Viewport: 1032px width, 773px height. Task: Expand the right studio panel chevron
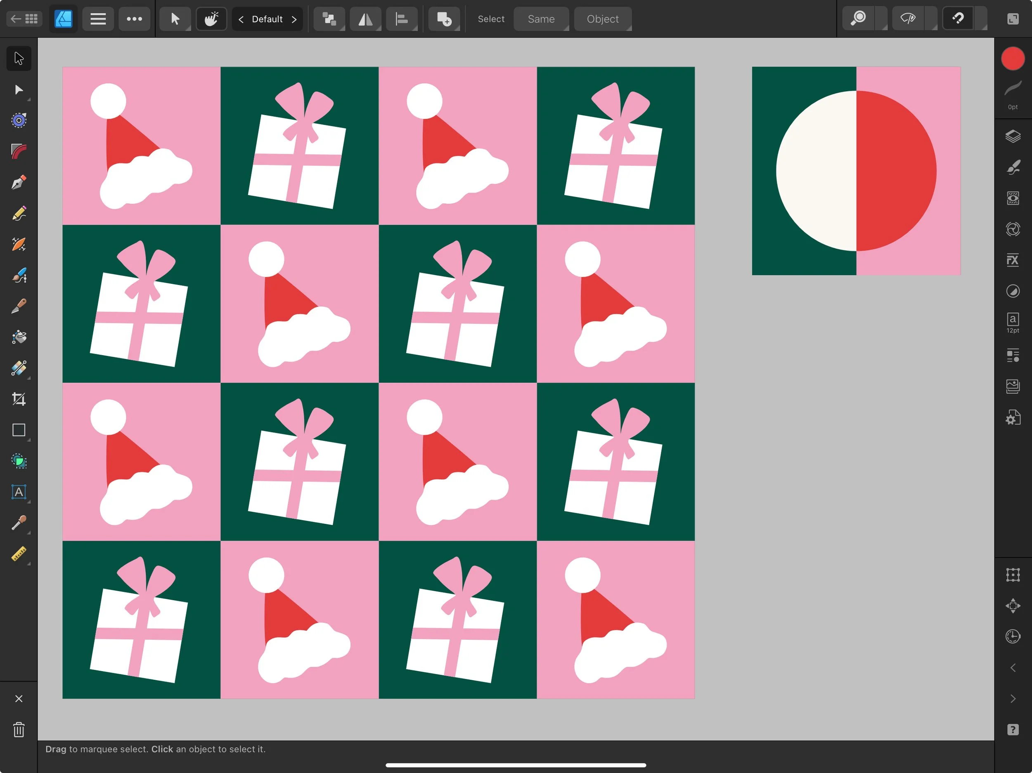point(1013,668)
